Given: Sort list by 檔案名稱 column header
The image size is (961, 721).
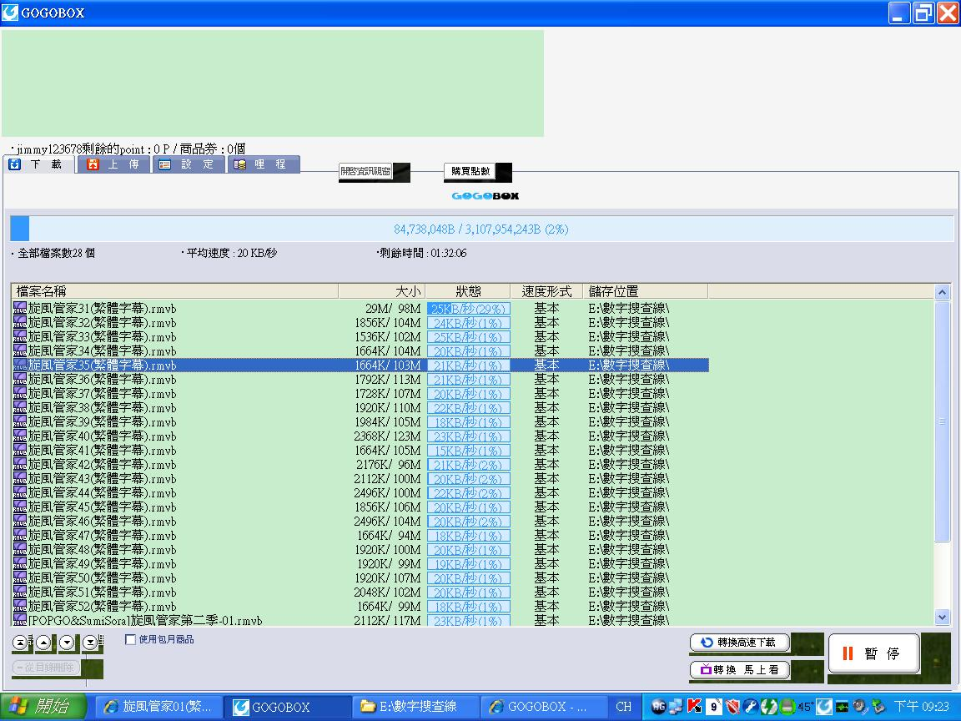Looking at the screenshot, I should pyautogui.click(x=174, y=291).
